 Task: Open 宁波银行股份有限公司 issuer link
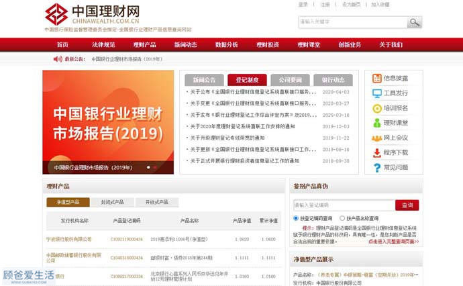coord(69,239)
